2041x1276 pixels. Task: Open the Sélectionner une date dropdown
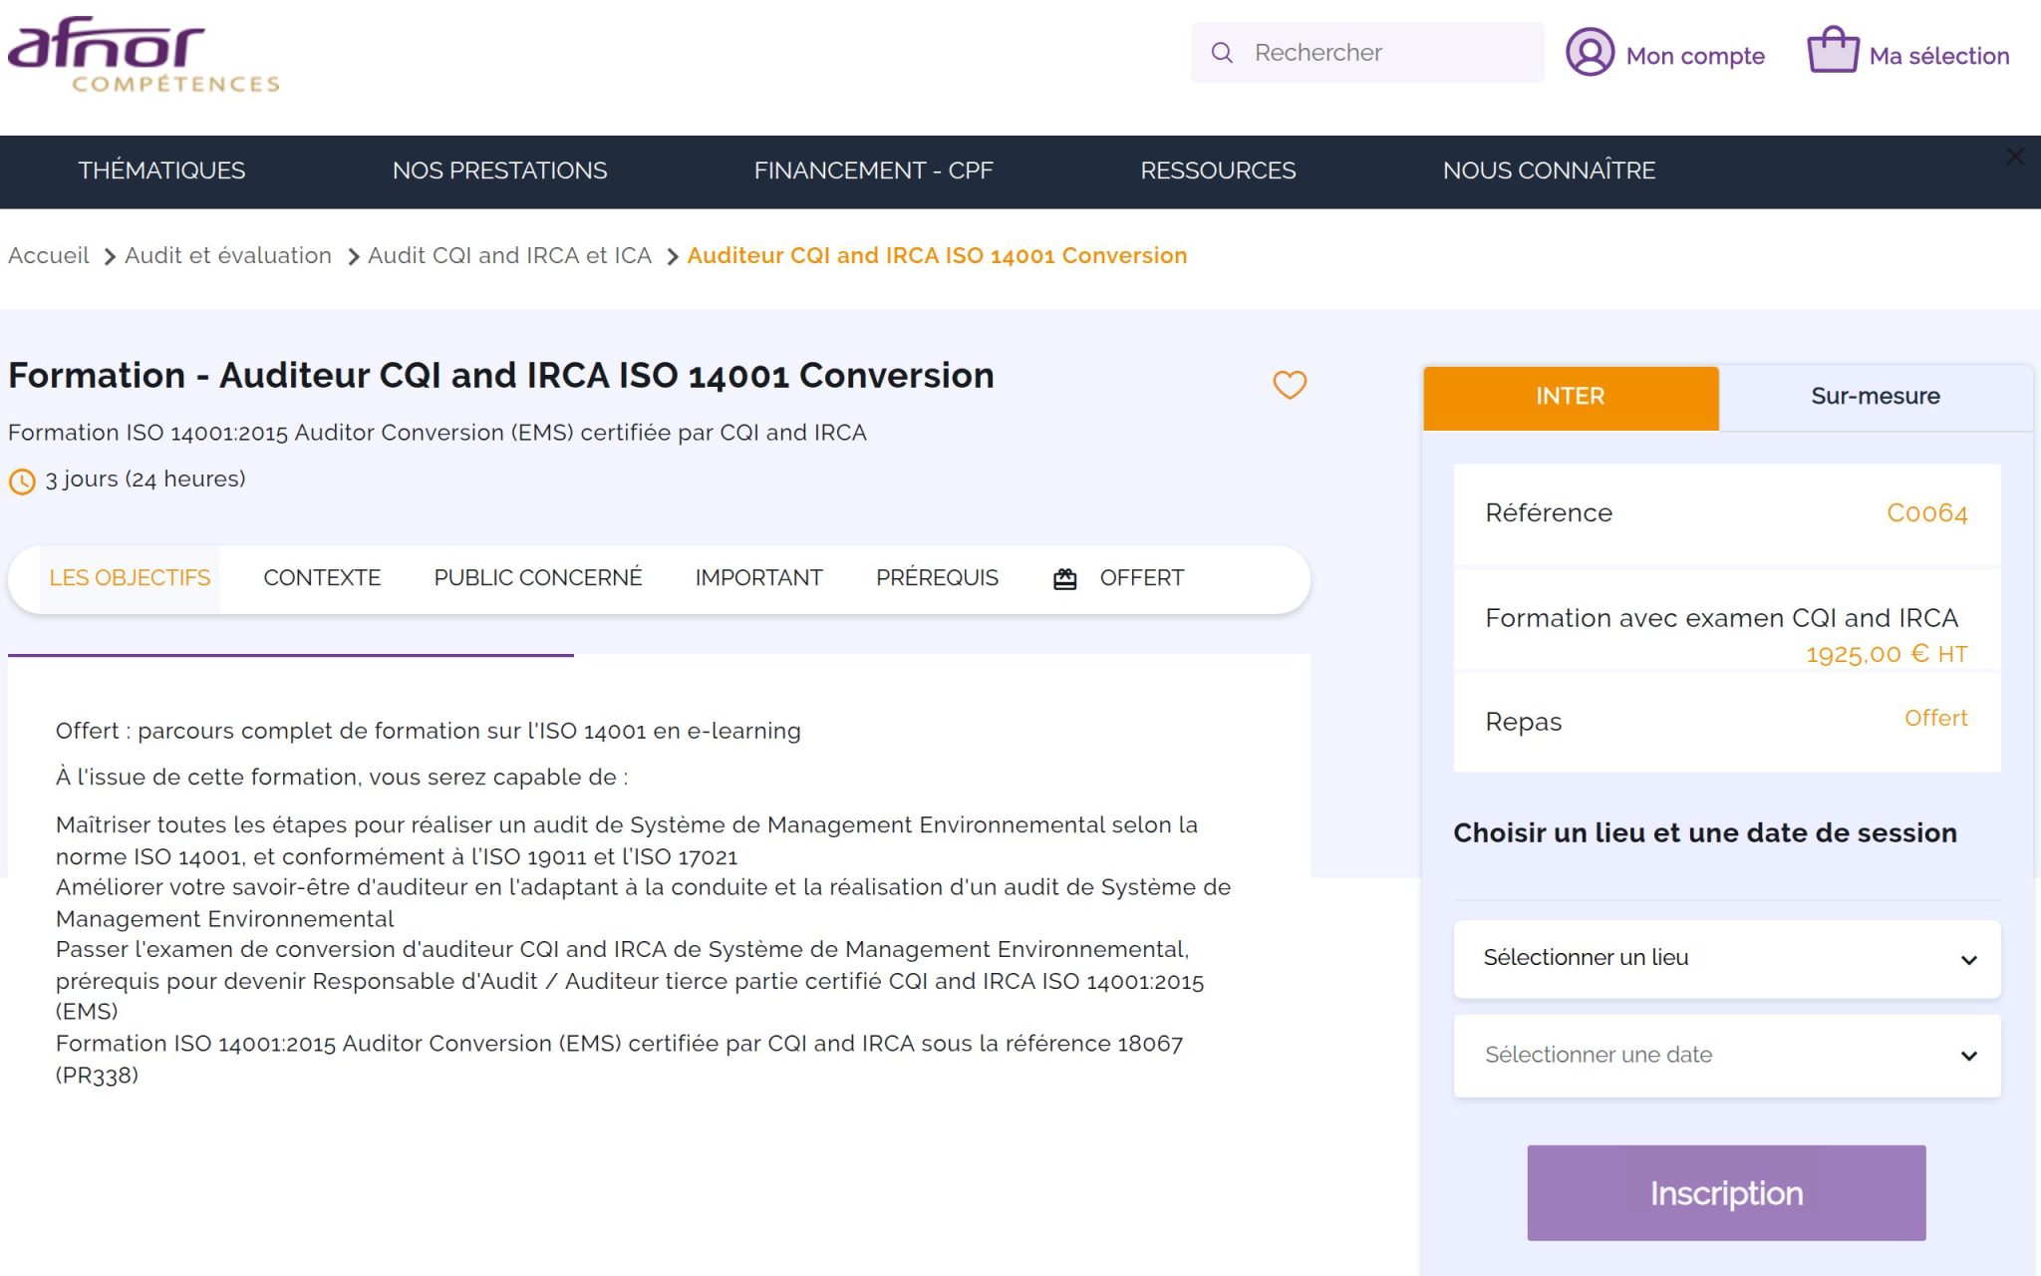[x=1727, y=1056]
